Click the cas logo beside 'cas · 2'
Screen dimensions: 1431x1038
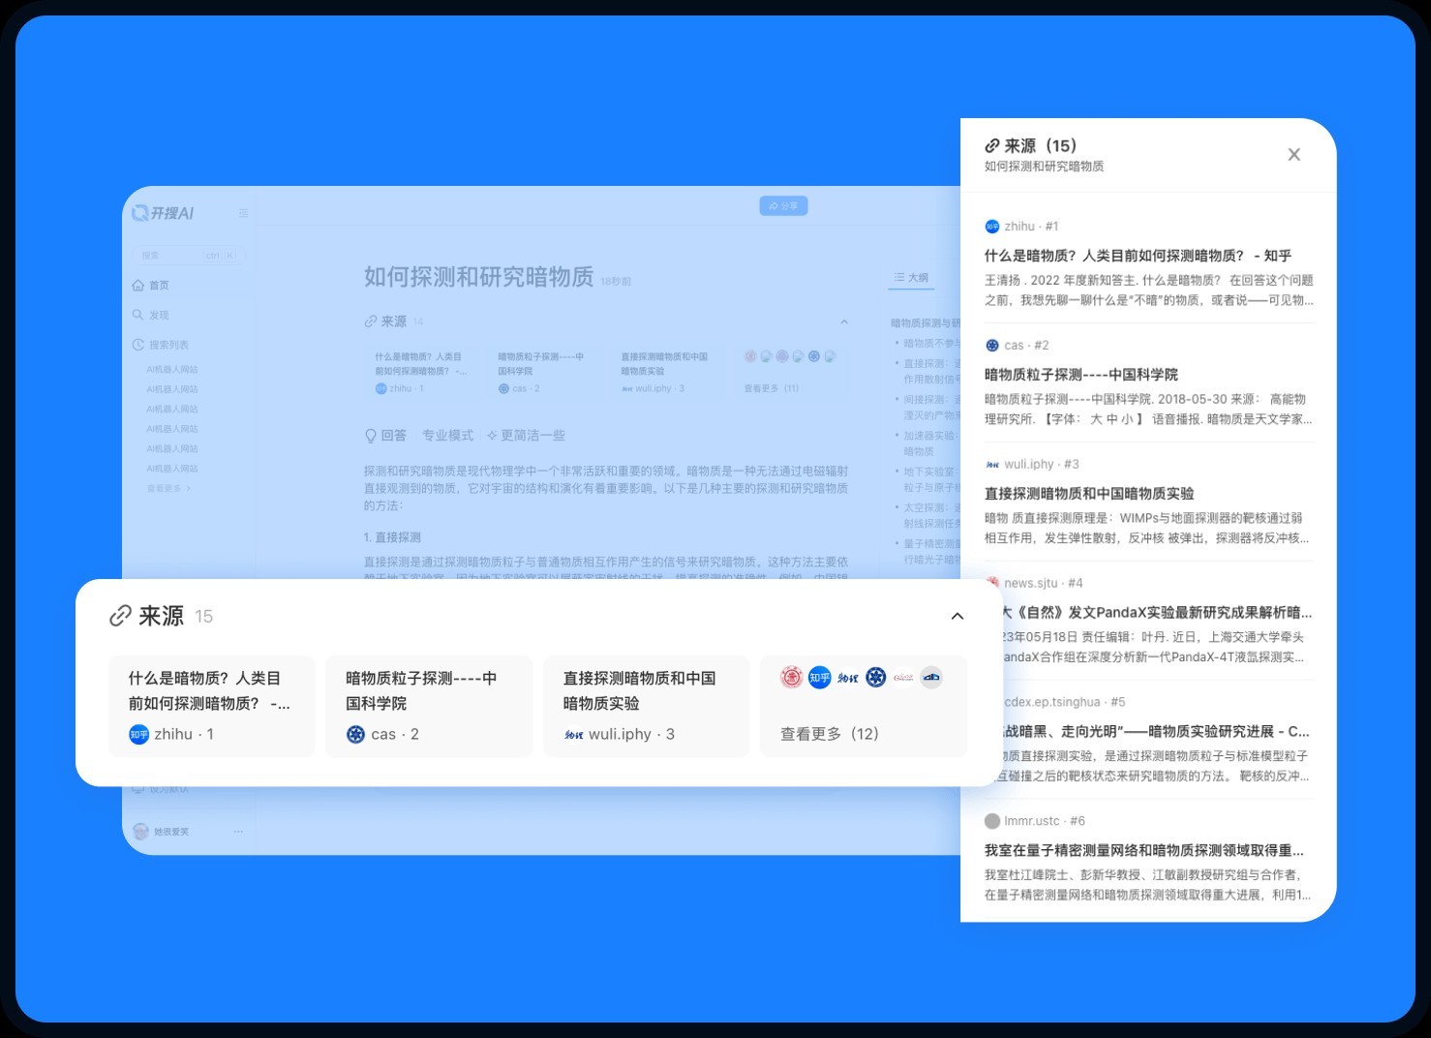(x=355, y=735)
